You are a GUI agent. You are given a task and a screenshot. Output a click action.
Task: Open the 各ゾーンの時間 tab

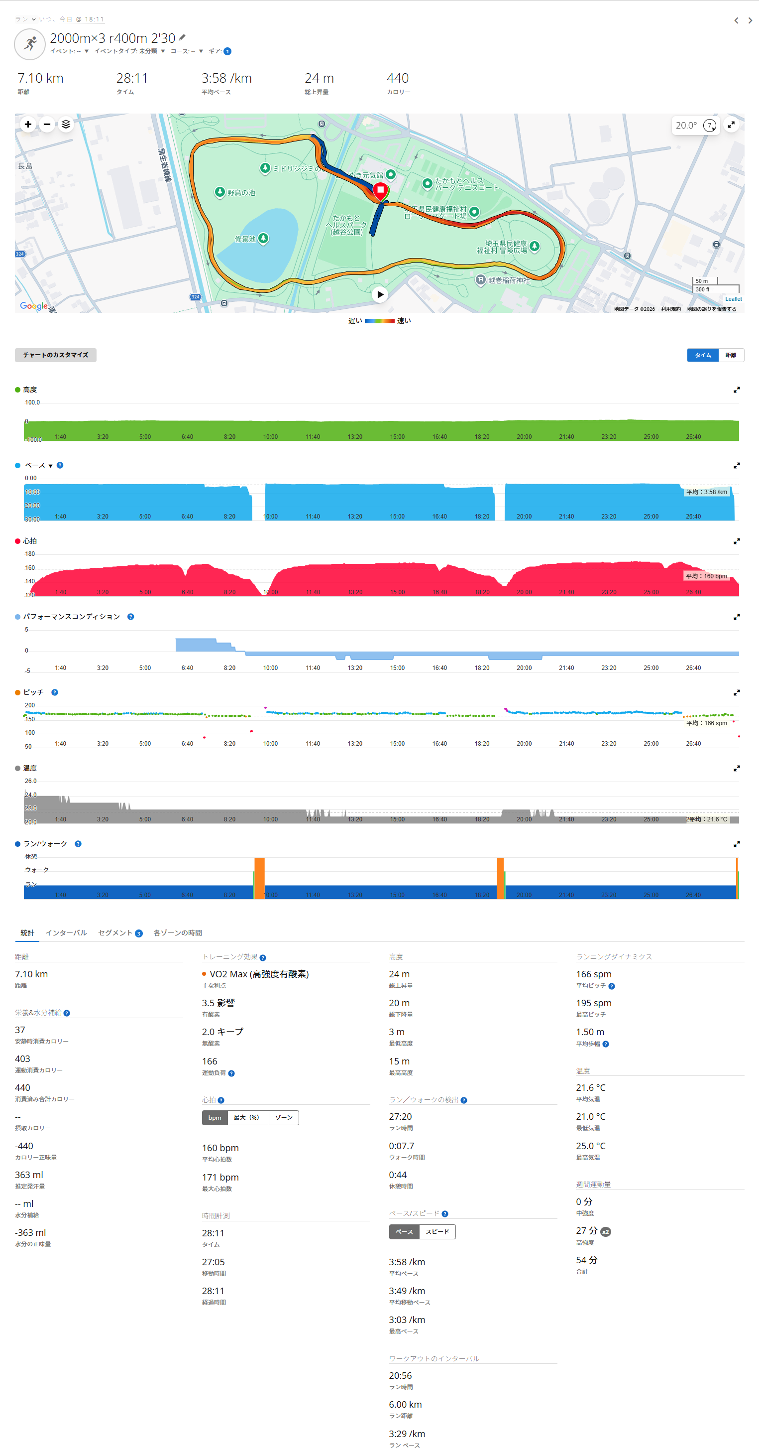click(177, 933)
